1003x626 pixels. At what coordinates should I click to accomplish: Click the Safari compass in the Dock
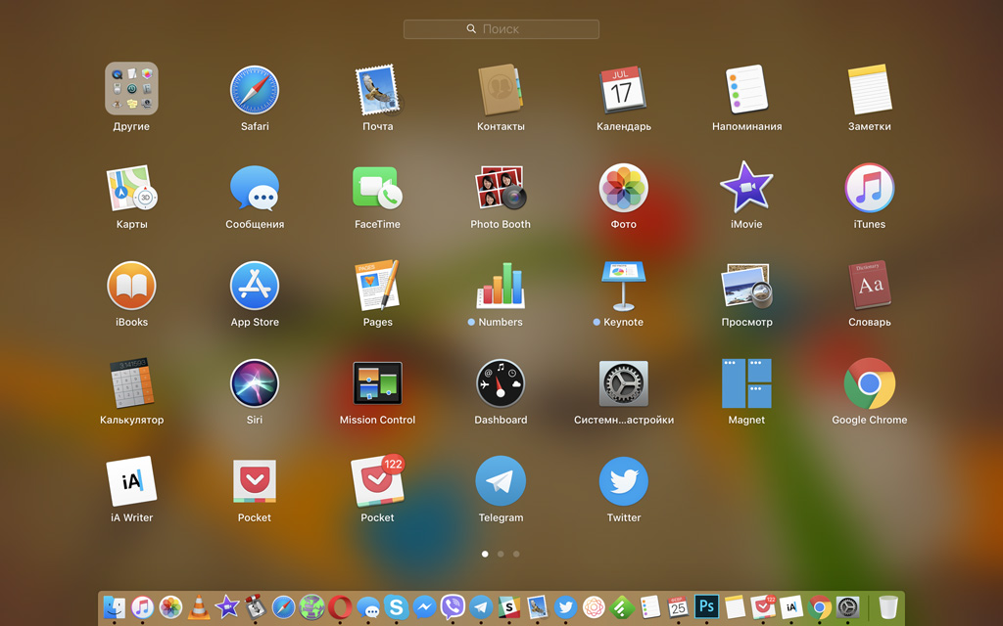coord(283,606)
